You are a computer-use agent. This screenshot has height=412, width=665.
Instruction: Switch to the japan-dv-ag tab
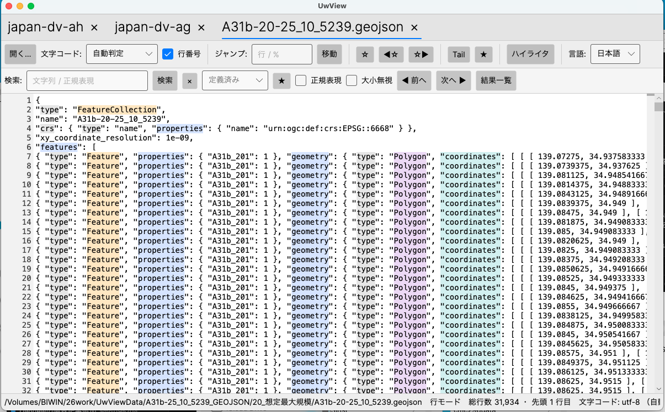point(153,26)
